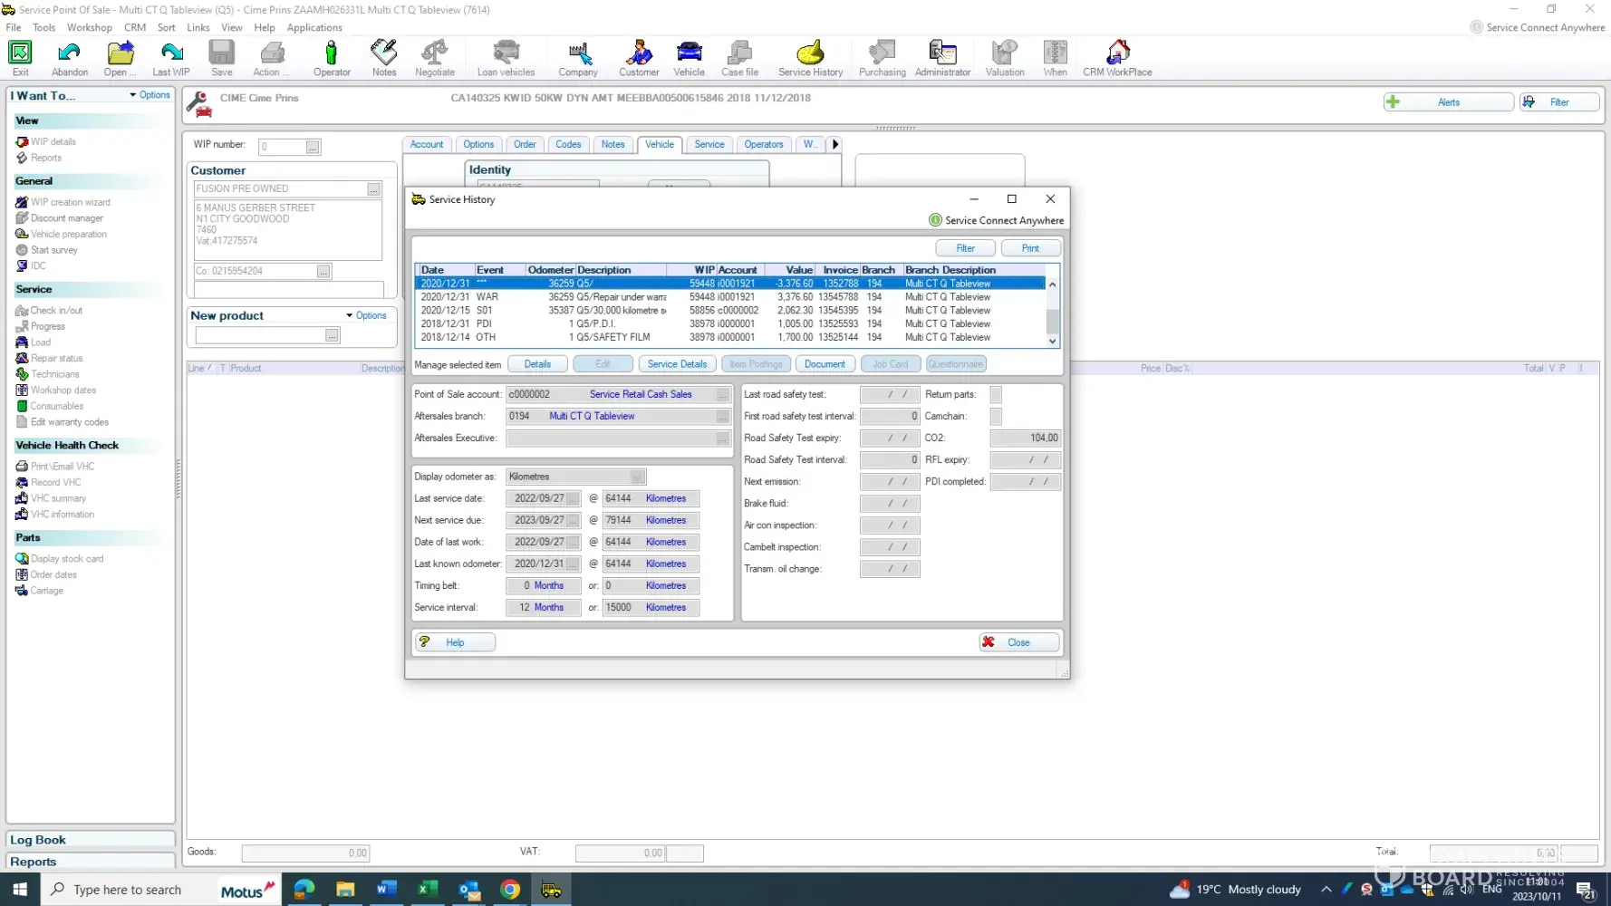Click the Operator toolbar icon

click(x=332, y=58)
